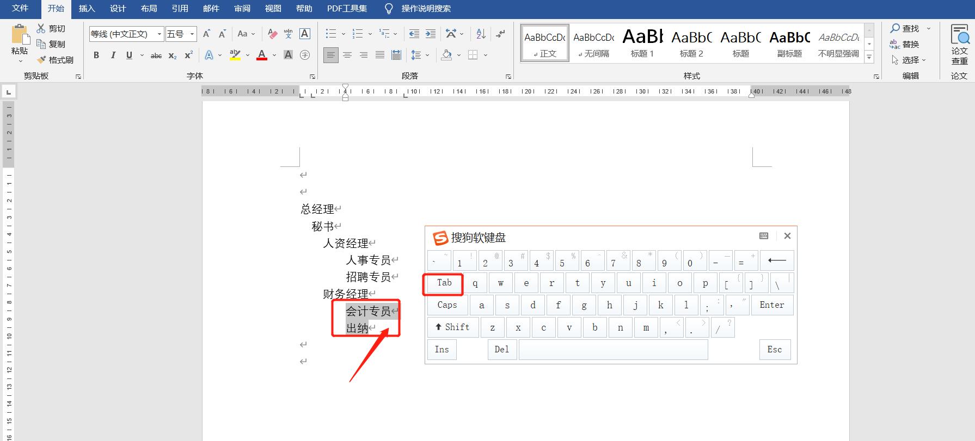Click the Find (查找) magnifier
The width and height of the screenshot is (975, 441).
(894, 28)
